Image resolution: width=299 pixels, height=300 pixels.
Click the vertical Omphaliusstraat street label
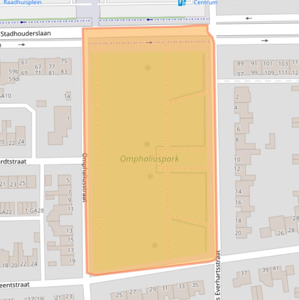84,177
